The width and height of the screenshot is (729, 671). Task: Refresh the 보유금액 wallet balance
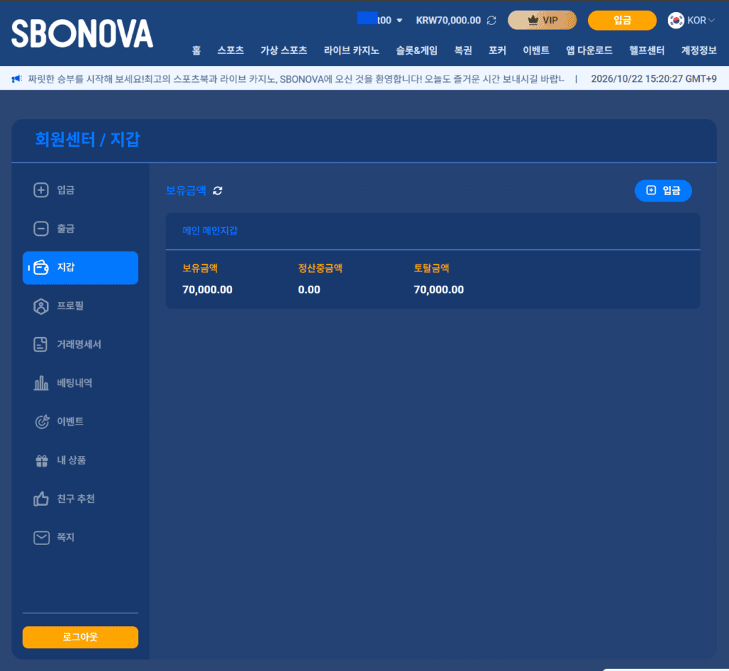218,191
